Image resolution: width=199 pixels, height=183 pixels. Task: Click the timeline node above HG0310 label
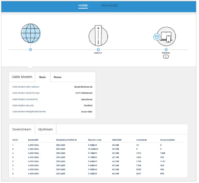click(98, 50)
